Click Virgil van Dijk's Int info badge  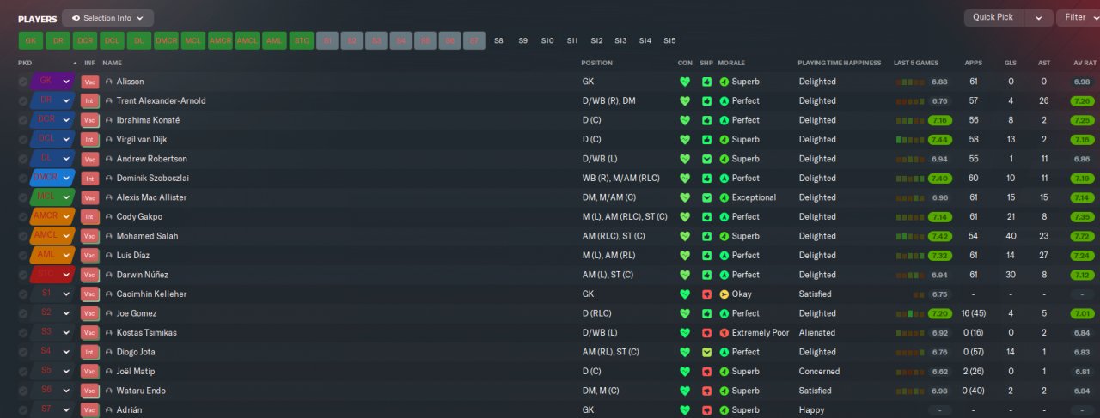pyautogui.click(x=90, y=140)
